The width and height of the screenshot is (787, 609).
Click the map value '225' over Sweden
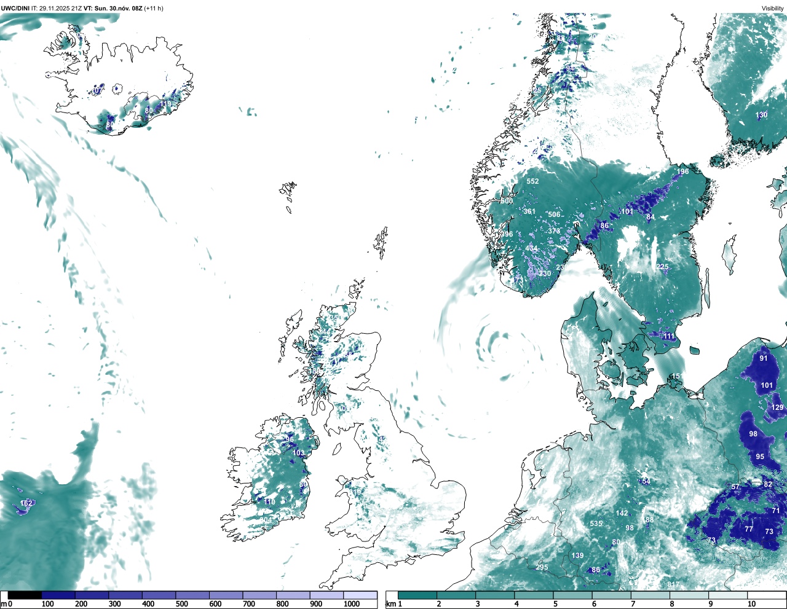tap(662, 267)
